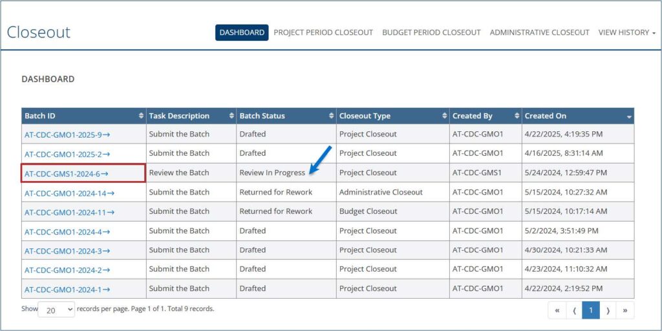Click Closeout Type column sort icon
The image size is (662, 331).
click(444, 116)
